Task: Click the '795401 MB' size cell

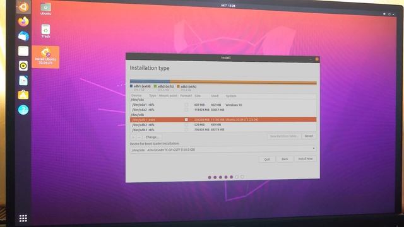Action: (x=202, y=130)
